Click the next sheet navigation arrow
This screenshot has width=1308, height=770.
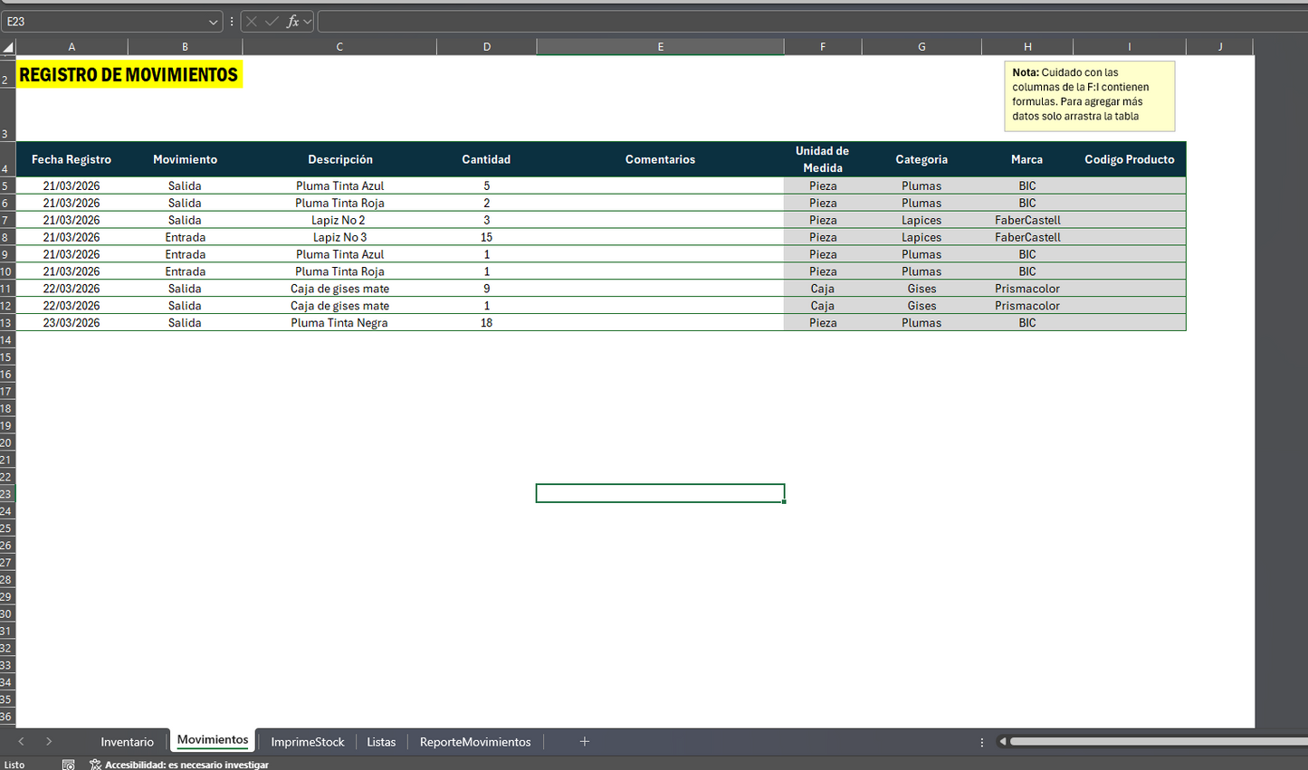49,741
